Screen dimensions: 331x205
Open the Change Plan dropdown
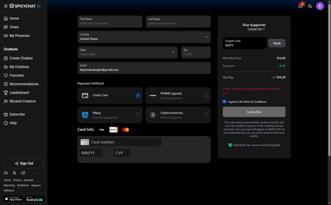(x=256, y=29)
